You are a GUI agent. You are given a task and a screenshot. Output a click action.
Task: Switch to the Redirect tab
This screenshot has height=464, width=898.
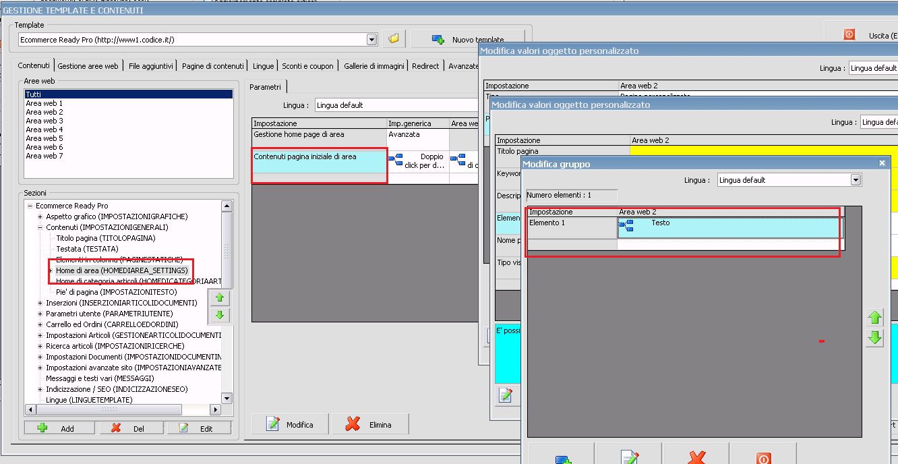point(425,66)
